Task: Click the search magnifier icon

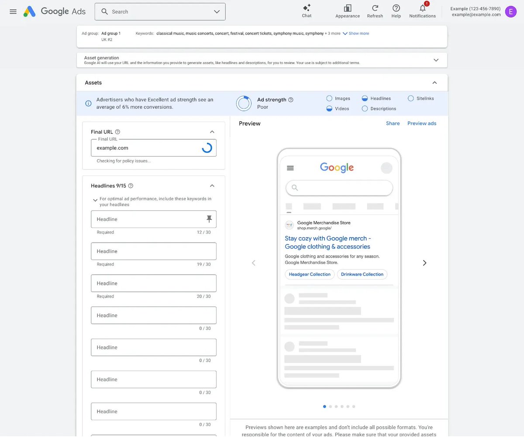Action: click(x=104, y=12)
